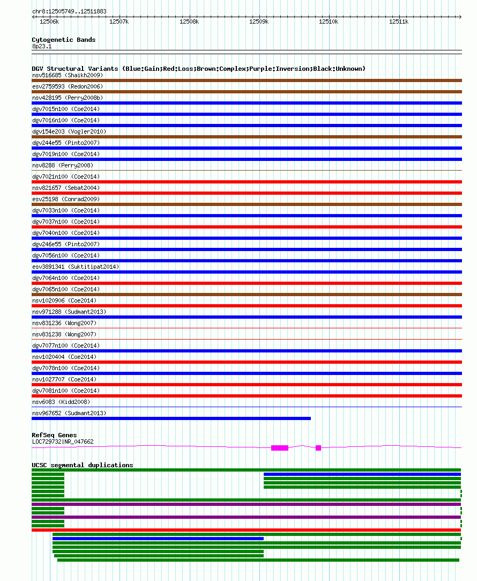Select the dgv7064n100 (Coe2014) label
Image resolution: width=477 pixels, height=581 pixels.
(66, 278)
